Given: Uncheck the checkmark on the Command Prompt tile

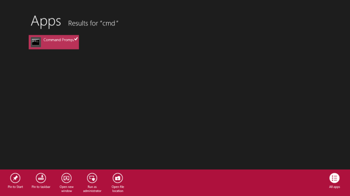Looking at the screenshot, I should point(76,39).
